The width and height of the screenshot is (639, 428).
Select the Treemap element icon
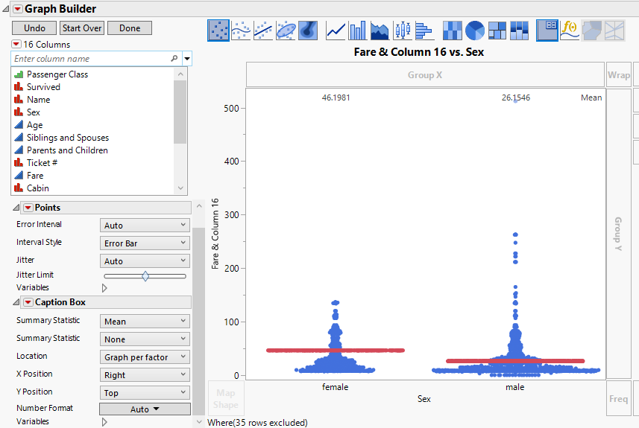pyautogui.click(x=497, y=31)
